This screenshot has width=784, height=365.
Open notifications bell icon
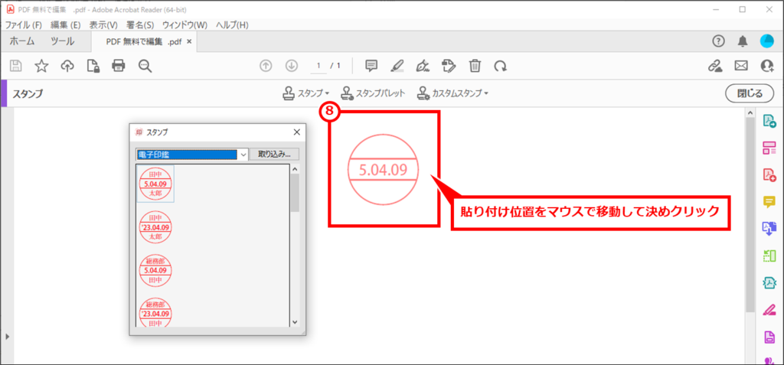pyautogui.click(x=742, y=41)
